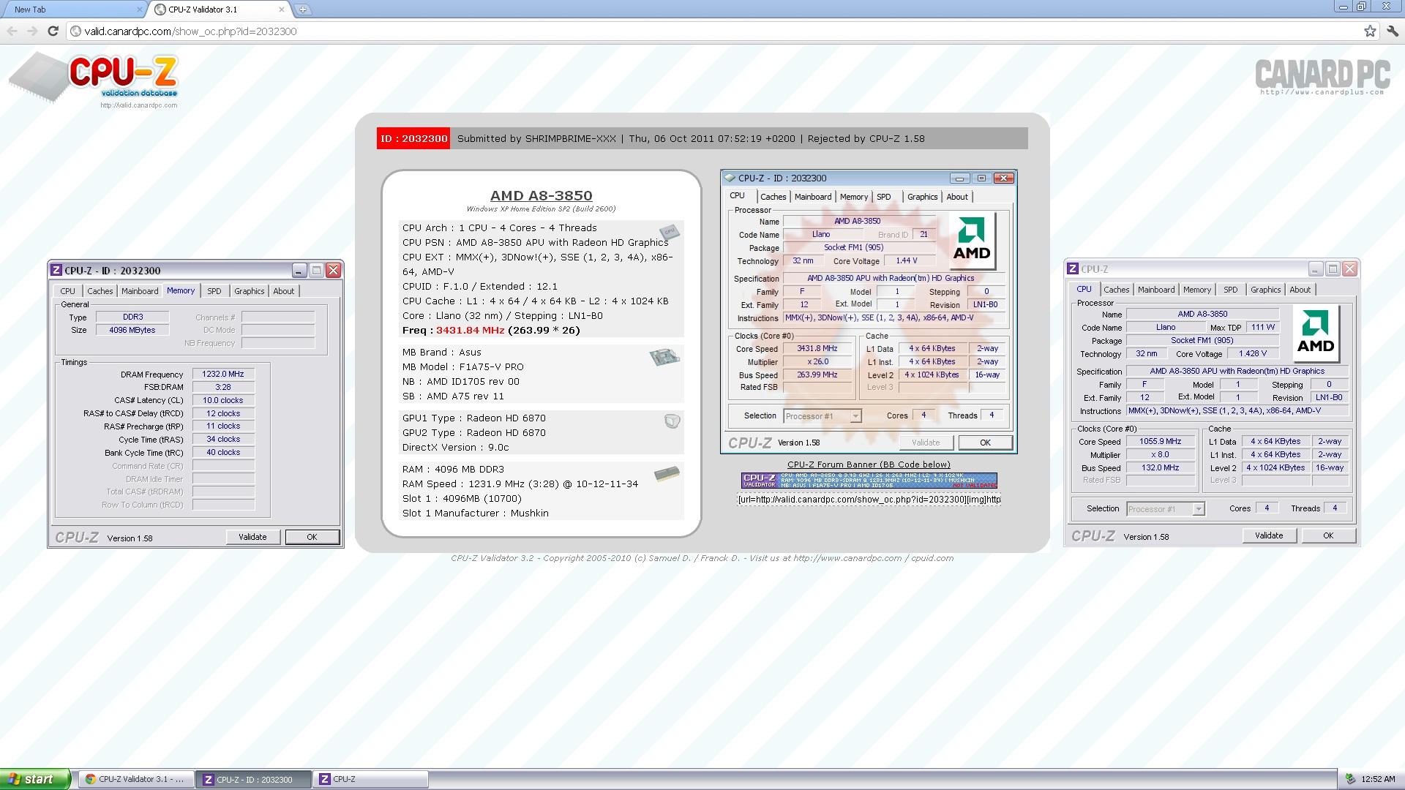Click the BB code URL text field
This screenshot has height=790, width=1405.
(869, 500)
